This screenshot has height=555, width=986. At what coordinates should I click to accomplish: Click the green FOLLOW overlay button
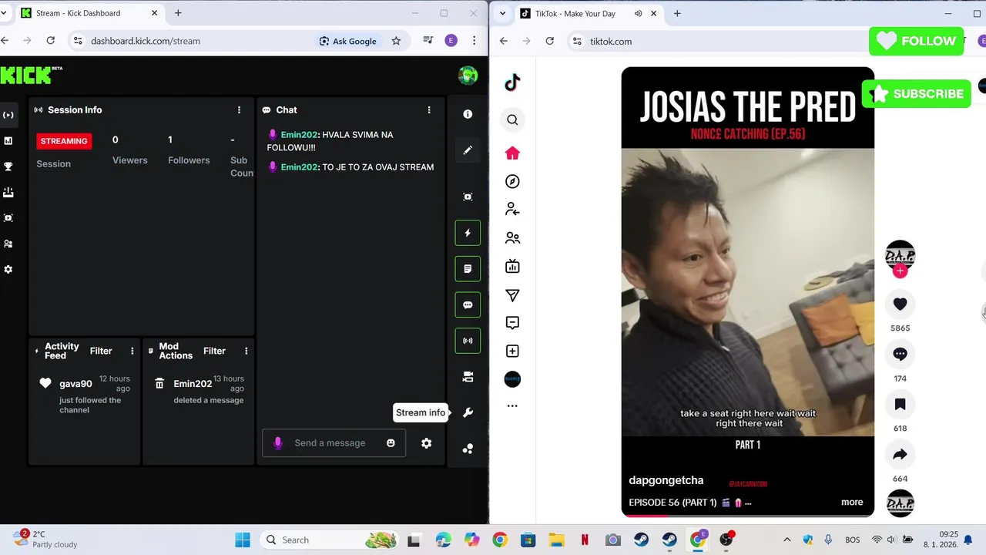point(917,41)
